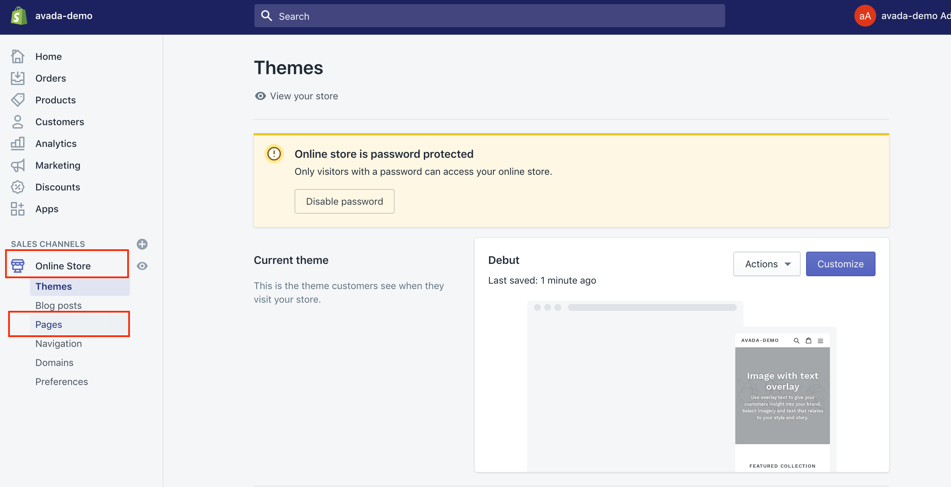Expand Online Store sales channel
The height and width of the screenshot is (487, 951).
click(x=63, y=266)
